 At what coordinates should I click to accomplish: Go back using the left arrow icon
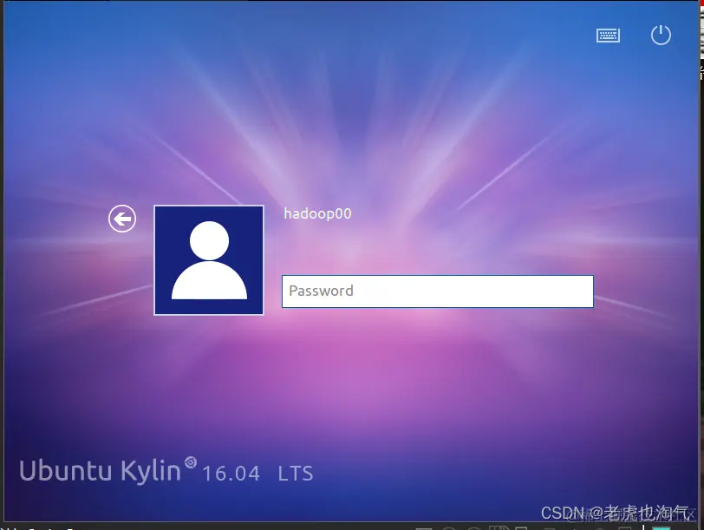[x=122, y=219]
